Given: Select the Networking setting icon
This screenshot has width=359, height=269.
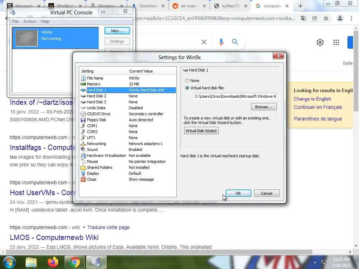Looking at the screenshot, I should pos(83,144).
